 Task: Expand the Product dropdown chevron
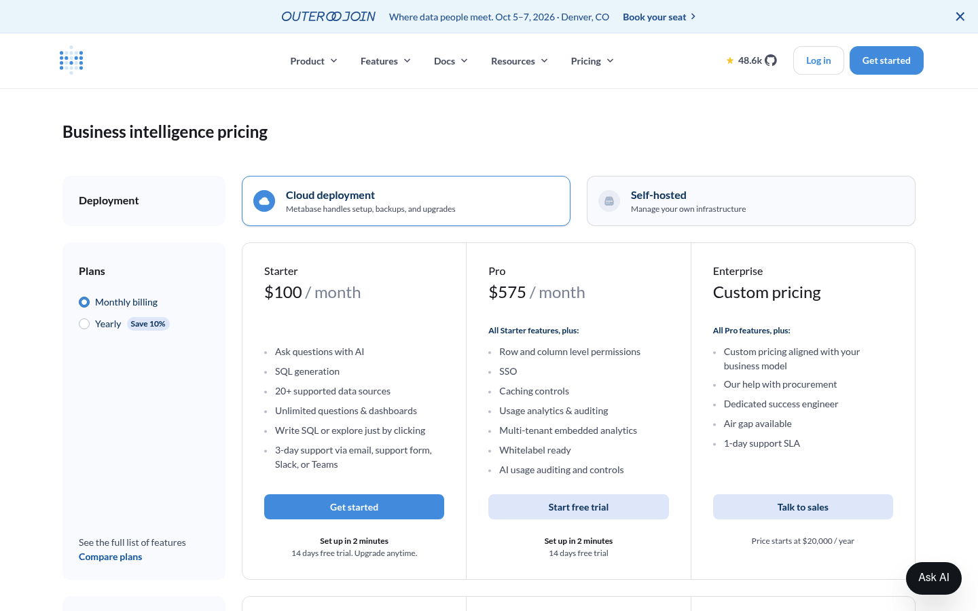[x=333, y=61]
